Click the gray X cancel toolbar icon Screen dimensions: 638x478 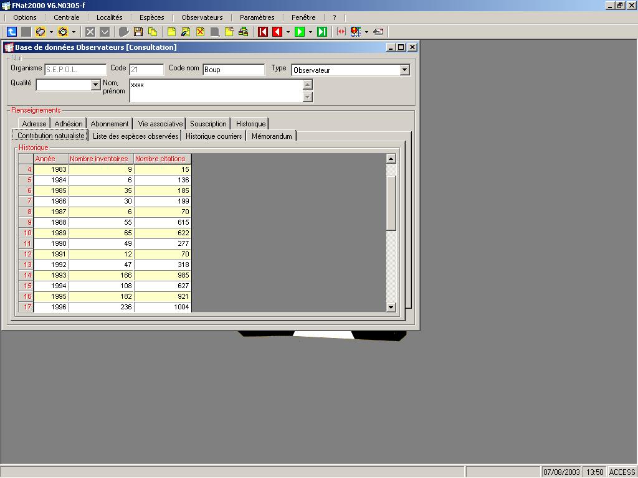(90, 32)
